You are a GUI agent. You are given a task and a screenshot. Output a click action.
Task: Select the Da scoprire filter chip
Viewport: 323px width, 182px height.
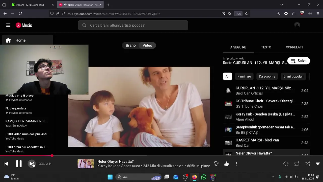(267, 76)
